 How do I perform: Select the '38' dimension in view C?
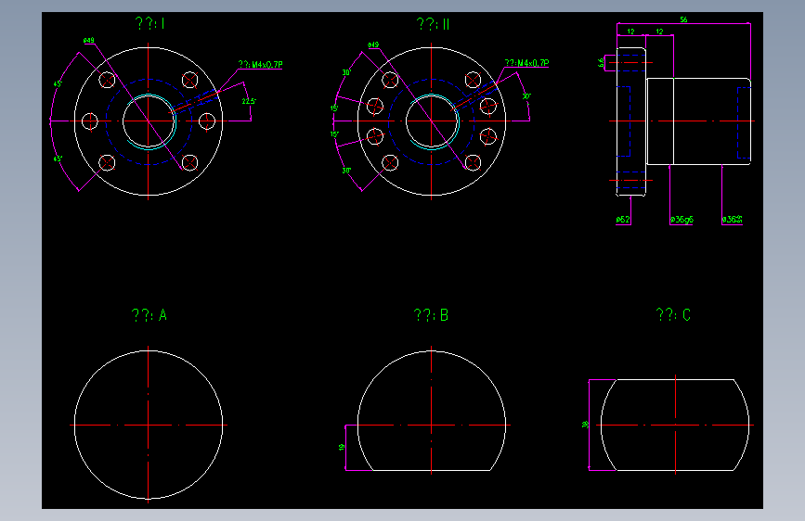click(x=585, y=425)
